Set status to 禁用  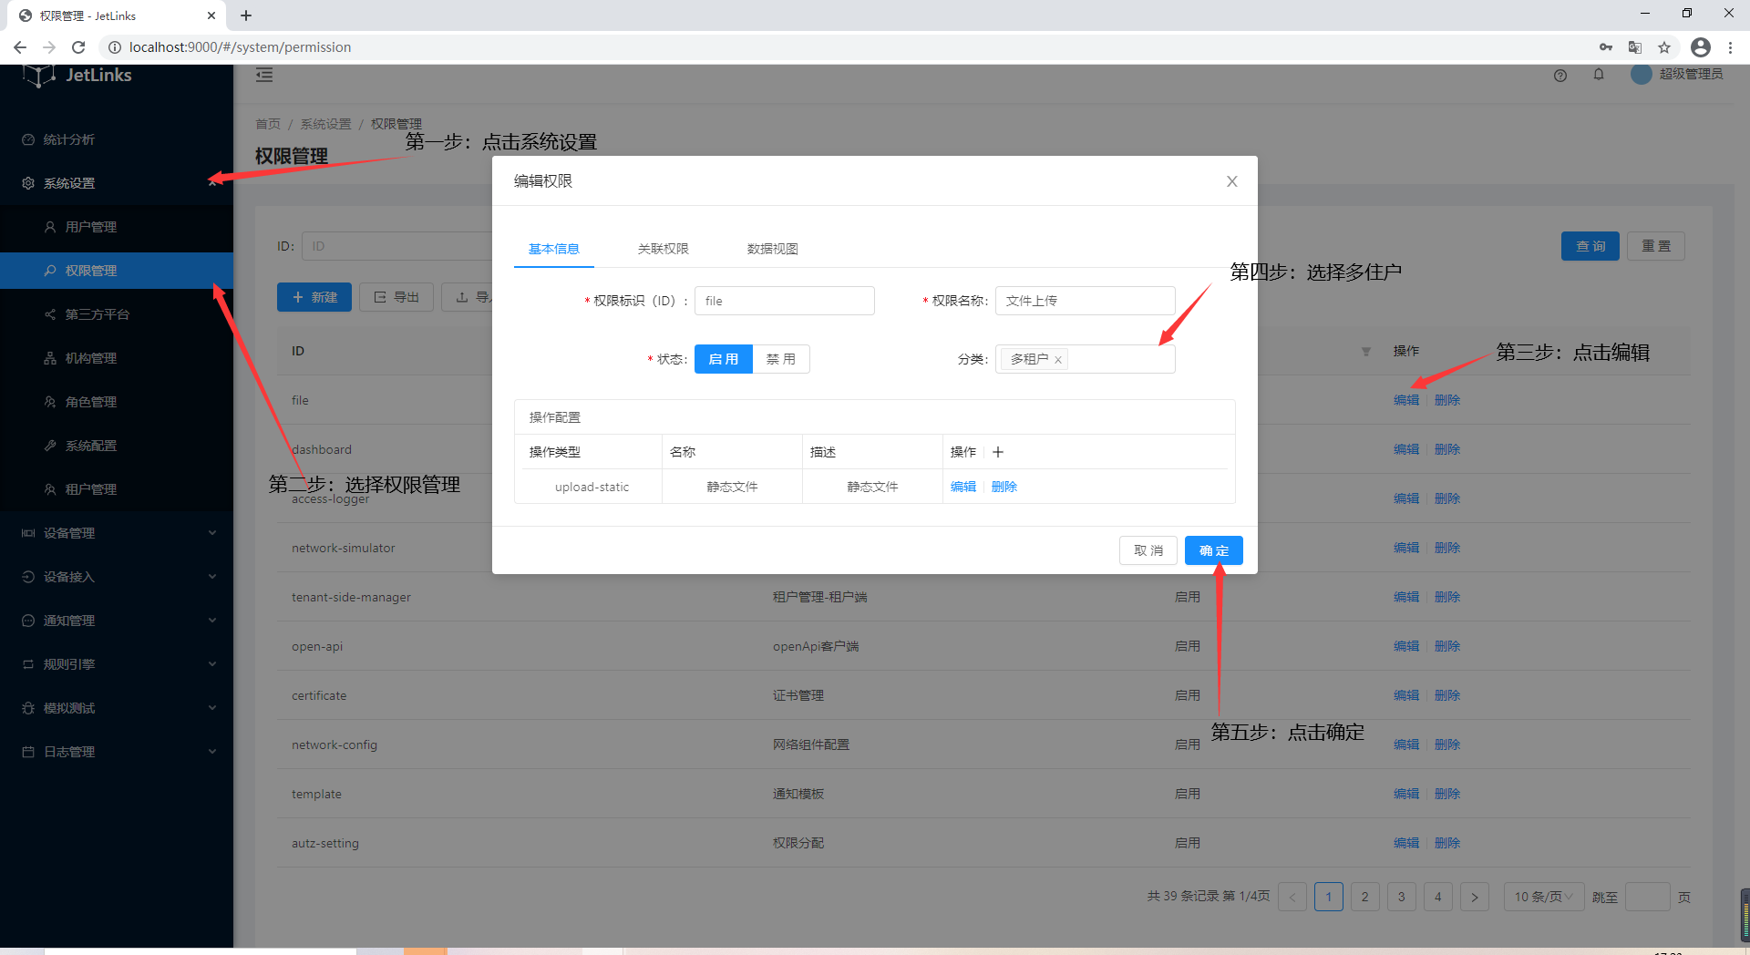[780, 359]
